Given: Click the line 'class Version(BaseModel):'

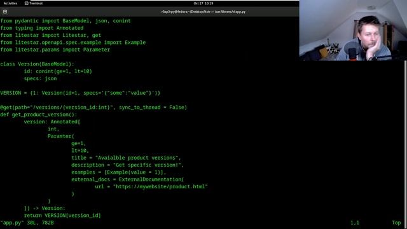Looking at the screenshot, I should click(37, 64).
